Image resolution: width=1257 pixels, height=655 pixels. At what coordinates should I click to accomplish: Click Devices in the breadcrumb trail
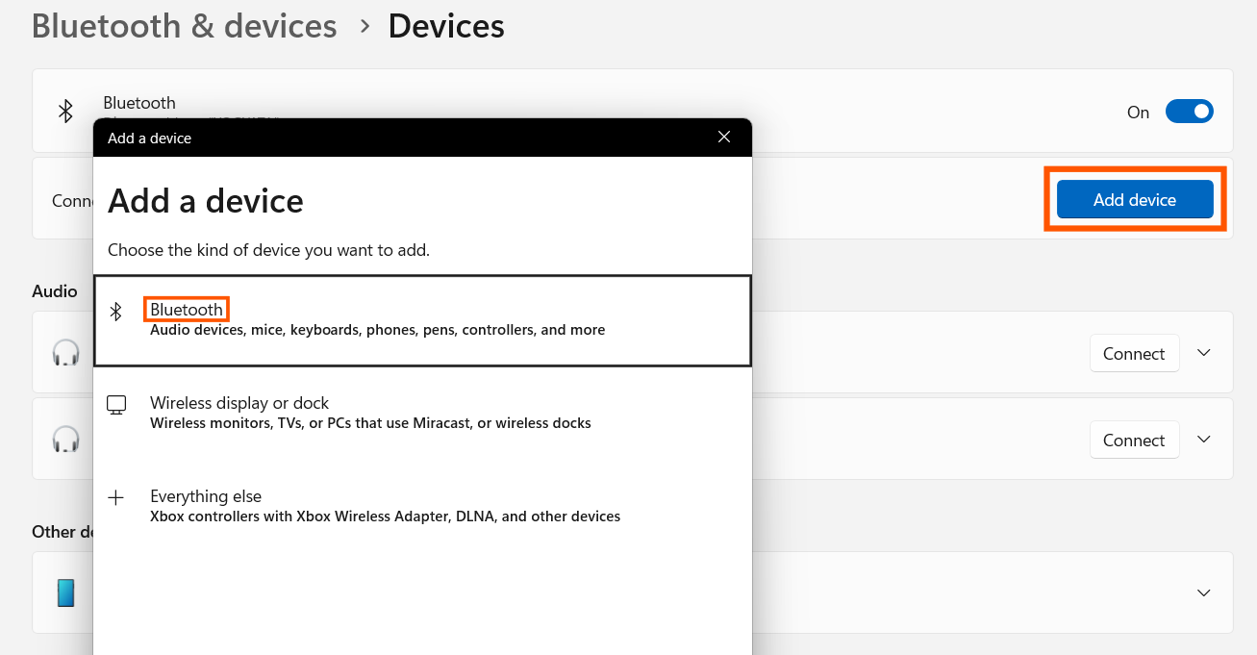[x=446, y=26]
